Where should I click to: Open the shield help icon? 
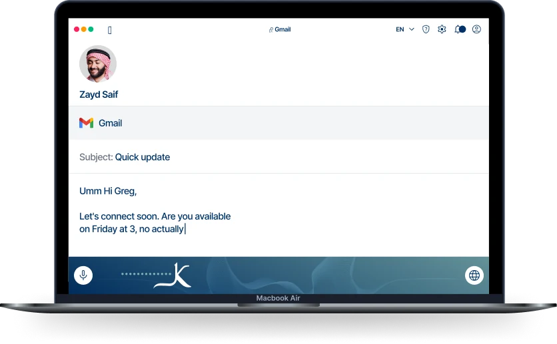coord(426,29)
